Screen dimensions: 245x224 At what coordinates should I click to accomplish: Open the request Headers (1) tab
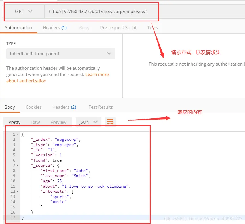point(55,28)
